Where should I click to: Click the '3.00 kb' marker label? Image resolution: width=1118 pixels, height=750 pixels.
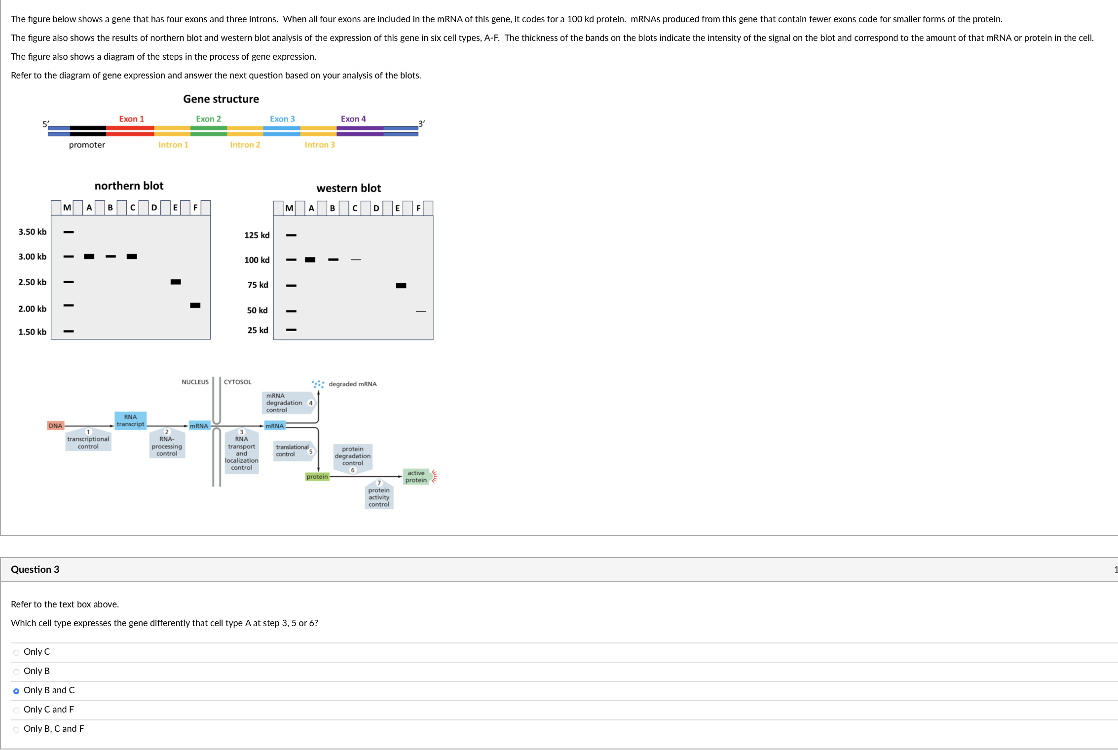tap(33, 257)
